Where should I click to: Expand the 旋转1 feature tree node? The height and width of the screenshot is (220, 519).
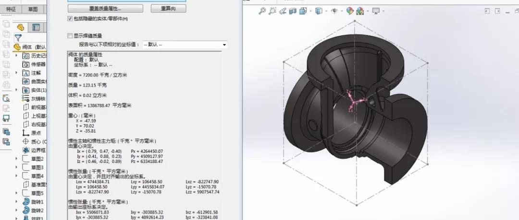16,202
